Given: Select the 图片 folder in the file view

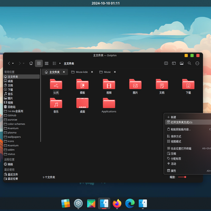Looking at the screenshot, I should click(x=135, y=87).
